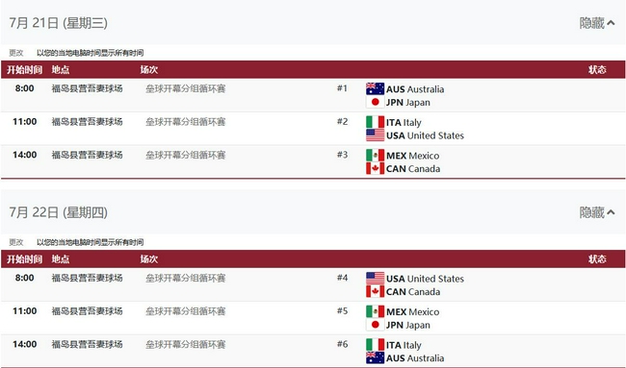Screen dimensions: 626x368
Task: Click 更改 link under 7月 22日
Action: click(x=16, y=242)
